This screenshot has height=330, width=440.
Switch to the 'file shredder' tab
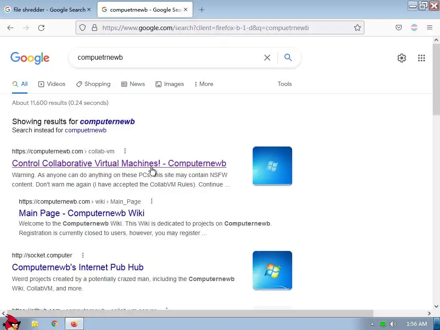click(48, 9)
